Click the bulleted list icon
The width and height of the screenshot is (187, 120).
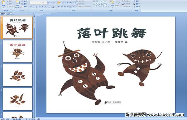pyautogui.click(x=59, y=2)
